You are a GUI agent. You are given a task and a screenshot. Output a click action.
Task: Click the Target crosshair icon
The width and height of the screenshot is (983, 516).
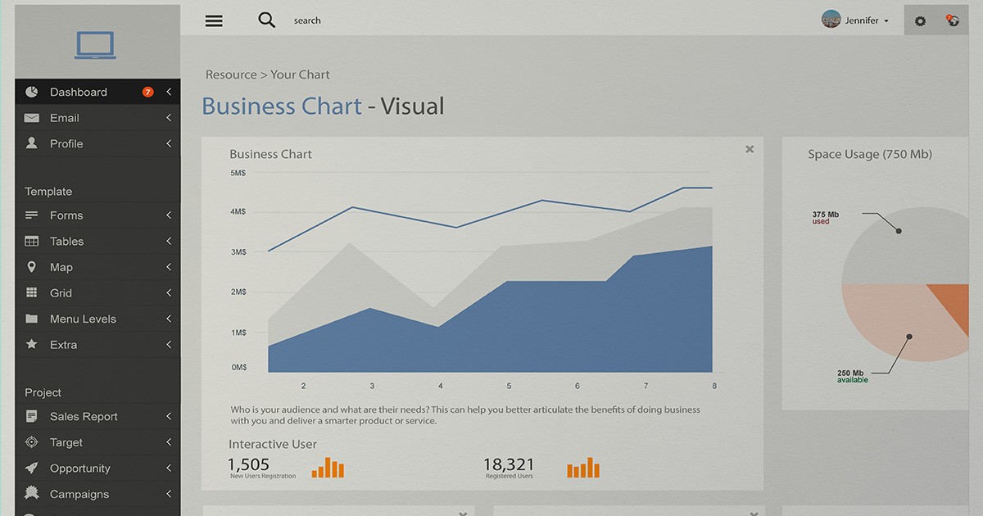32,442
